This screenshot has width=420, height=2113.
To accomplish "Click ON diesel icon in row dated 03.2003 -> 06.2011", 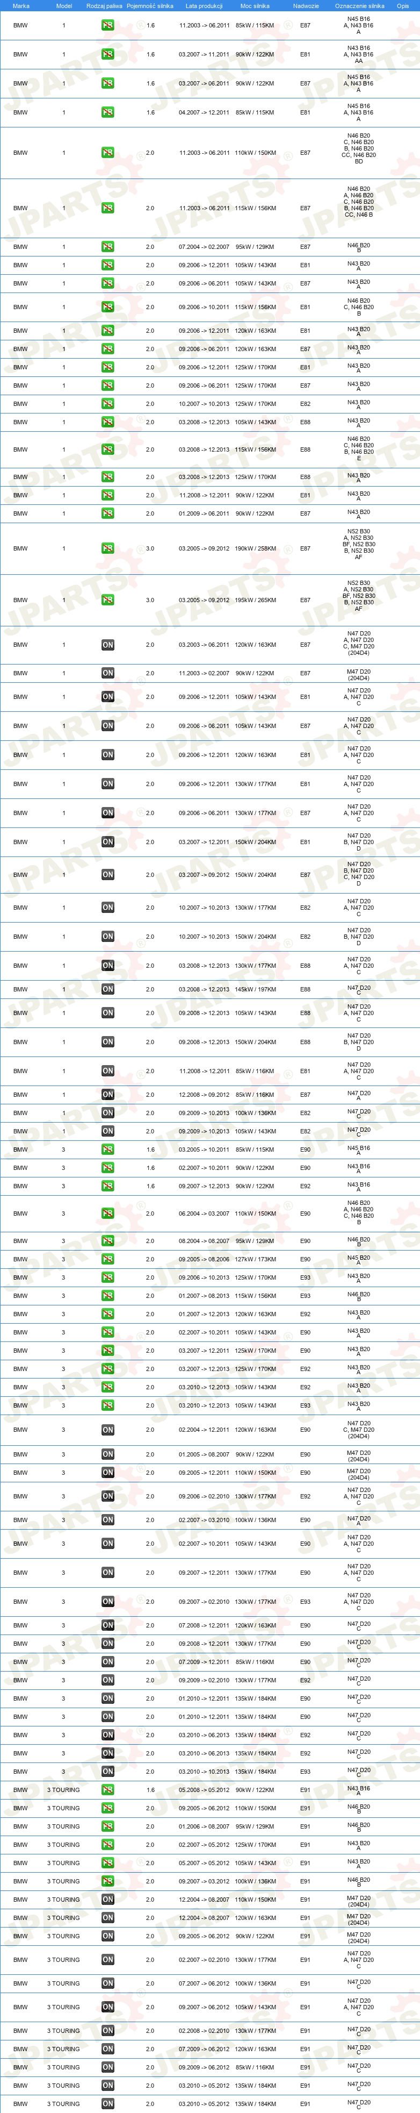I will (x=107, y=645).
